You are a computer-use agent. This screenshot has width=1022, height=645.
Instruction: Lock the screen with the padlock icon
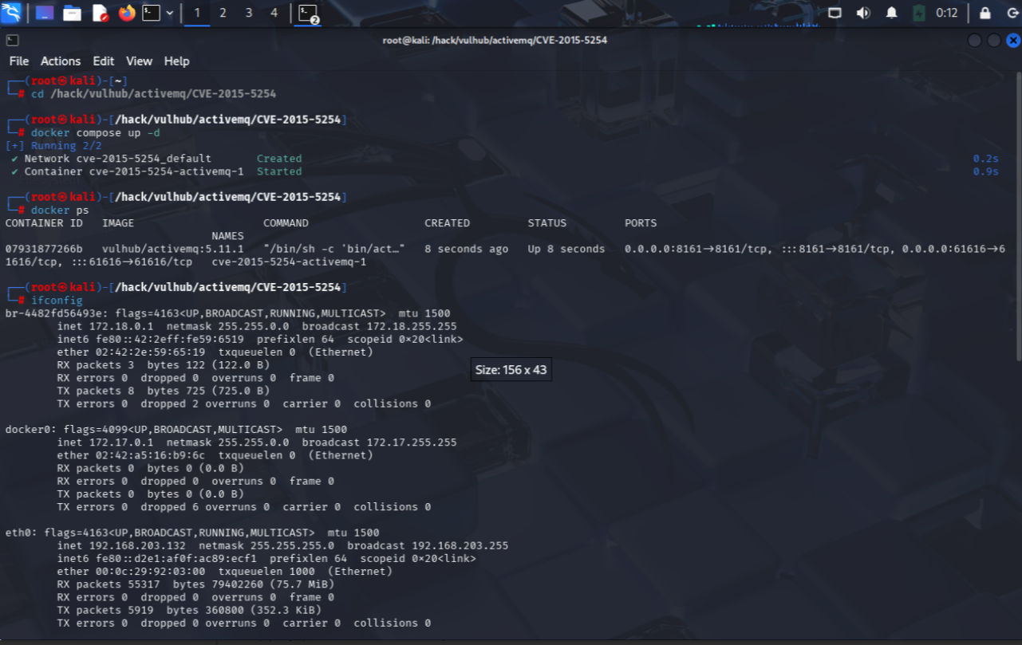click(985, 13)
